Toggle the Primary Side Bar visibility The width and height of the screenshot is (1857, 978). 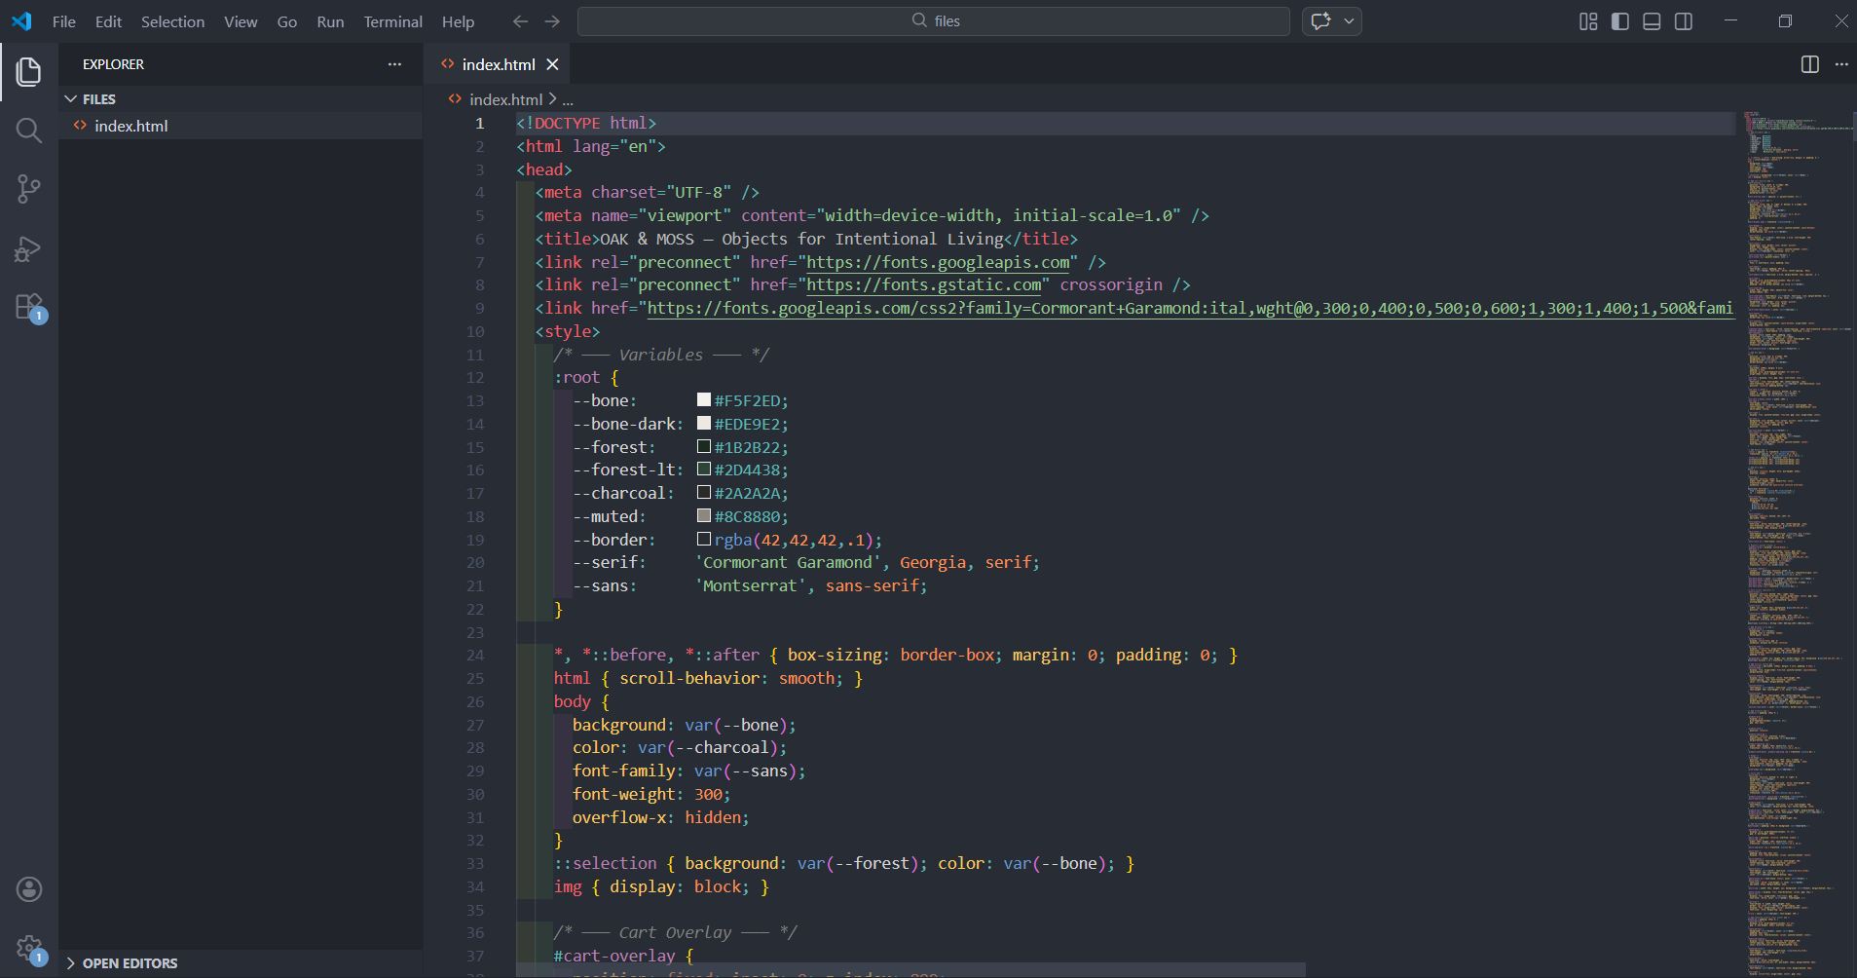[x=1619, y=21]
